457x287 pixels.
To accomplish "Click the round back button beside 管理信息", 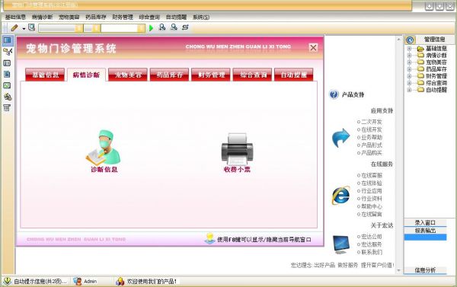I will click(410, 40).
